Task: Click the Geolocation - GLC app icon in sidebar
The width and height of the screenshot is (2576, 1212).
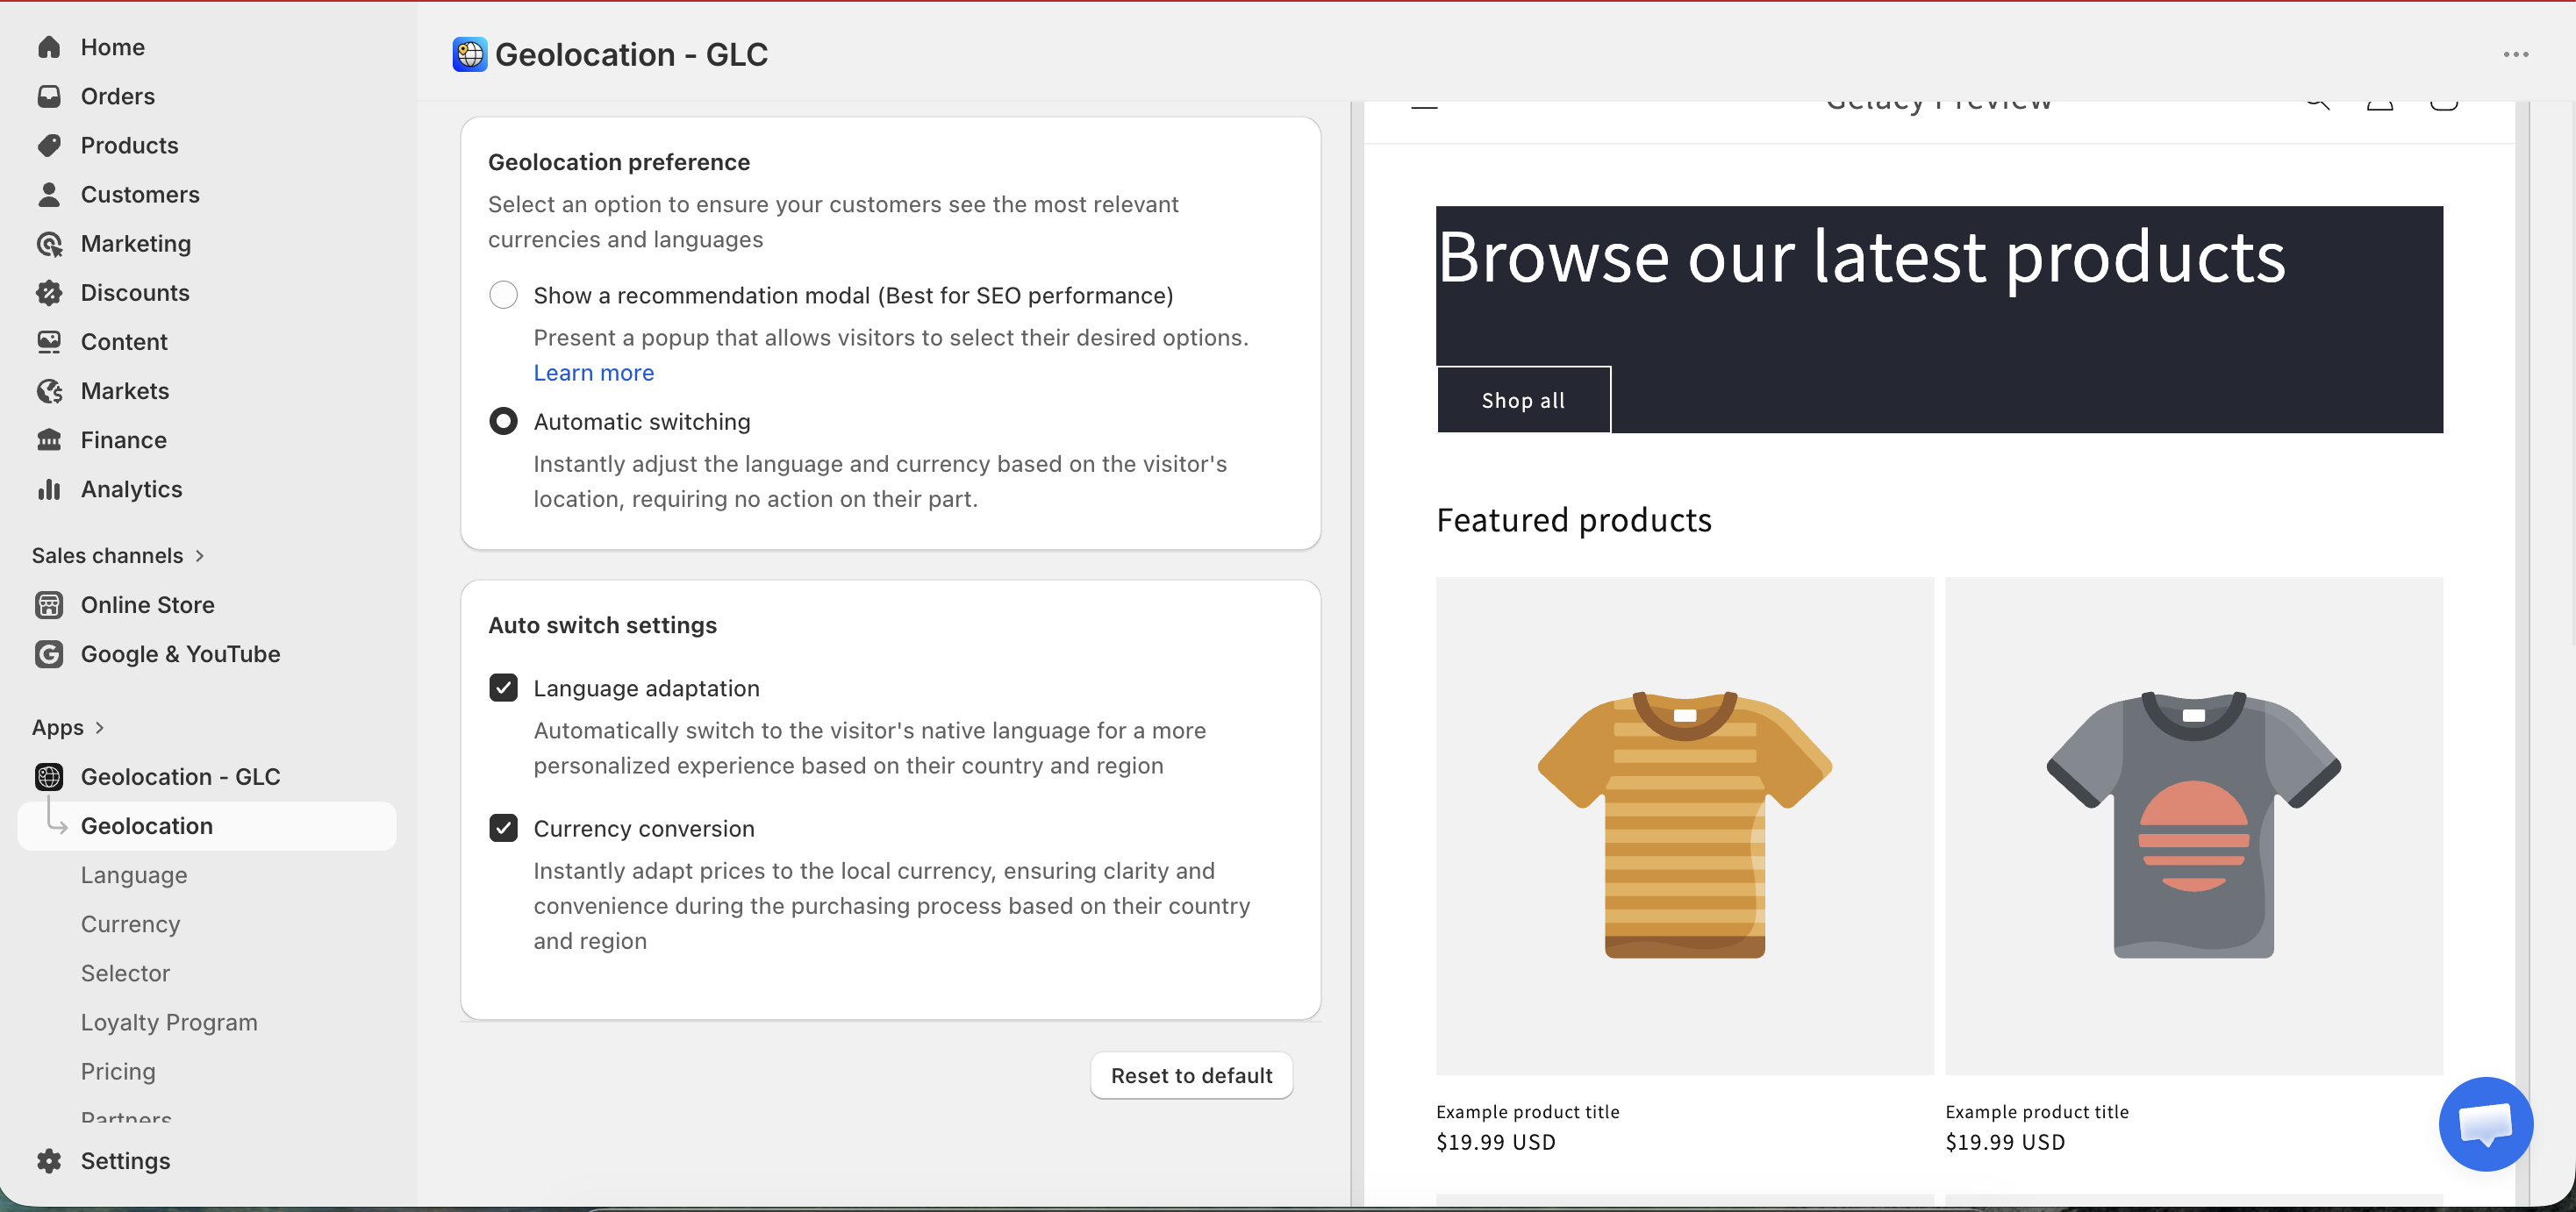Action: (49, 776)
